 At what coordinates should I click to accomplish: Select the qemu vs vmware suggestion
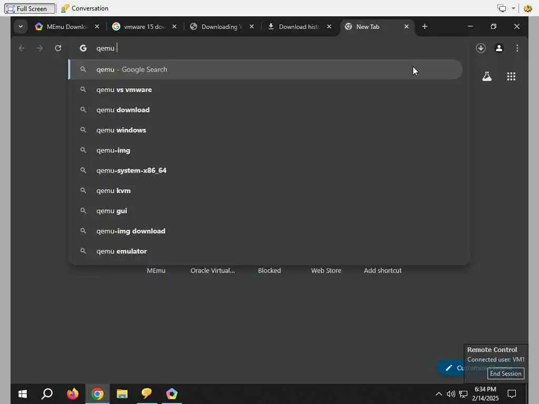point(265,89)
